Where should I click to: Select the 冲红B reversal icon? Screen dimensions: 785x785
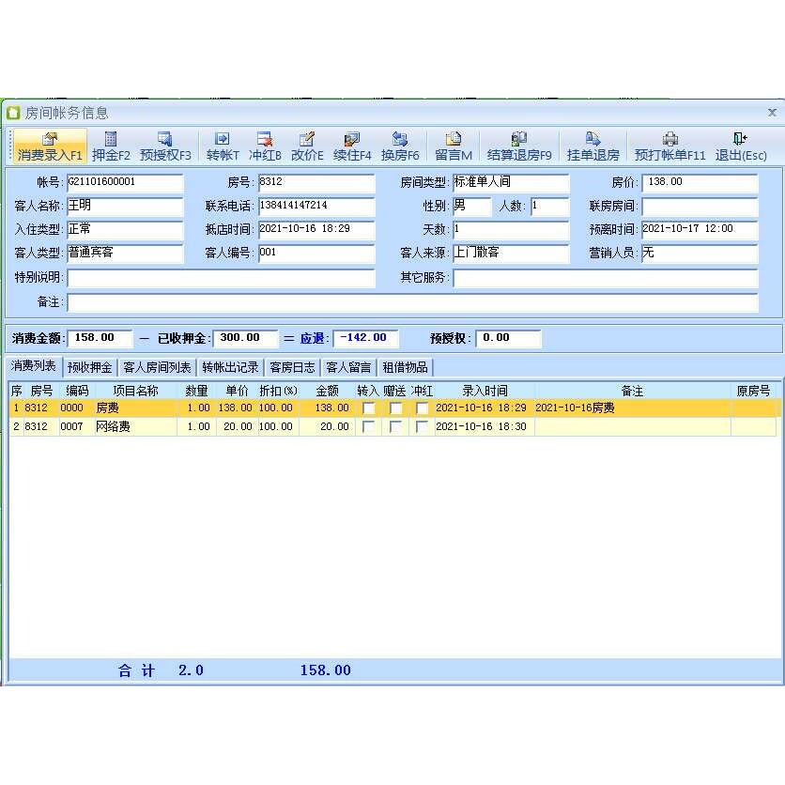pyautogui.click(x=265, y=146)
